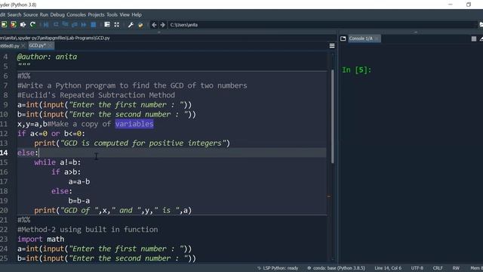
Task: Open the Source menu
Action: click(30, 15)
